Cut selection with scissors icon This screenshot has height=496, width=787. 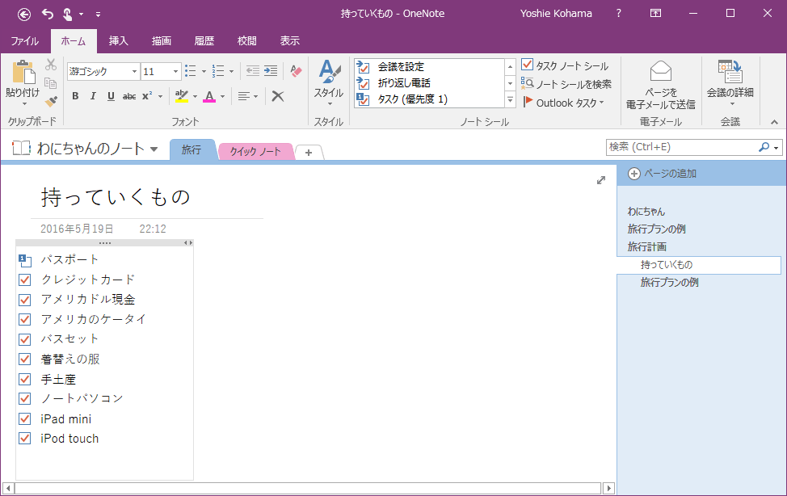point(51,65)
